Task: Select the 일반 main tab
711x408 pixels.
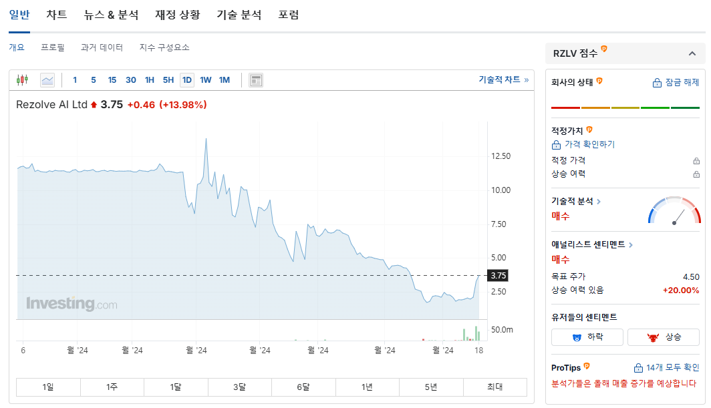Action: 19,15
